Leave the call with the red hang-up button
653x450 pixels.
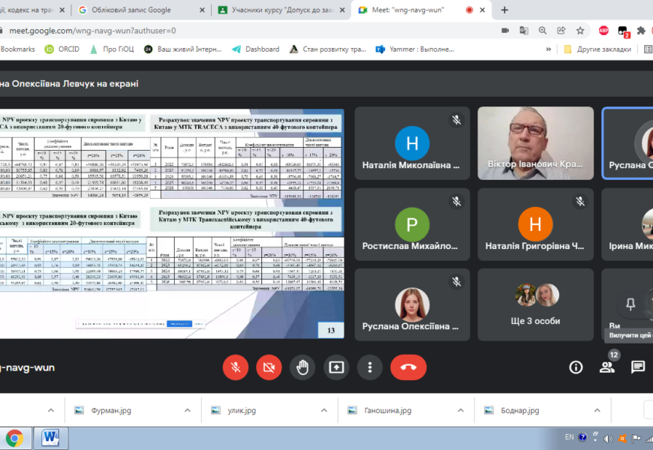(408, 367)
